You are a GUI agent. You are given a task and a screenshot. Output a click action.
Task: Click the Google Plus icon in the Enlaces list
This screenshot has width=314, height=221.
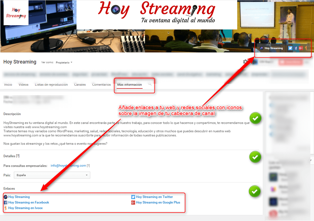pyautogui.click(x=133, y=202)
